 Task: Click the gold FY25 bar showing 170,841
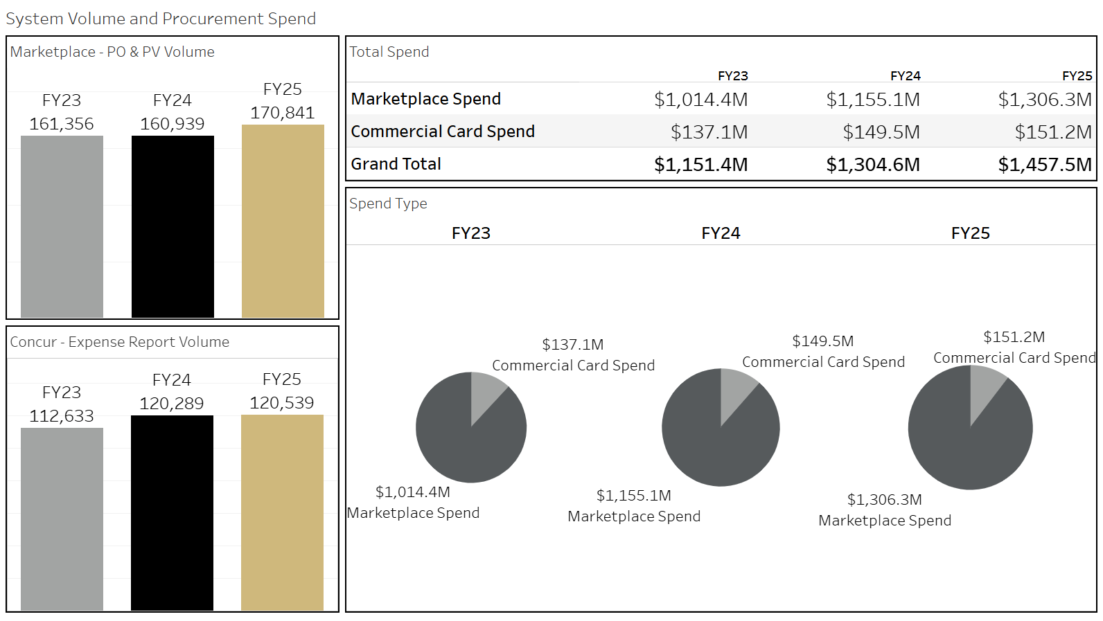point(283,221)
